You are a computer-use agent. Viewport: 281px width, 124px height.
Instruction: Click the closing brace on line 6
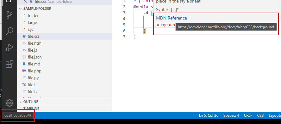coord(144,31)
